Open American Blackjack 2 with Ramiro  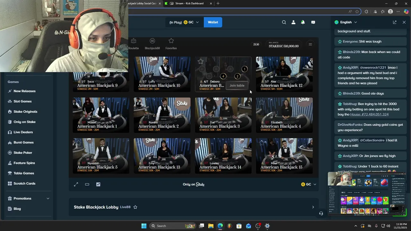[x=162, y=115]
